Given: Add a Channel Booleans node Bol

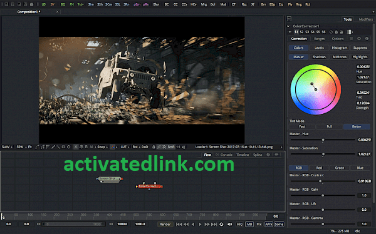Looking at the screenshot, I should point(212,4).
